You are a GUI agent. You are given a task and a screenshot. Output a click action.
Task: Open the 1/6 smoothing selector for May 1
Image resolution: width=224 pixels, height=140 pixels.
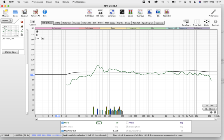pyautogui.click(x=99, y=123)
